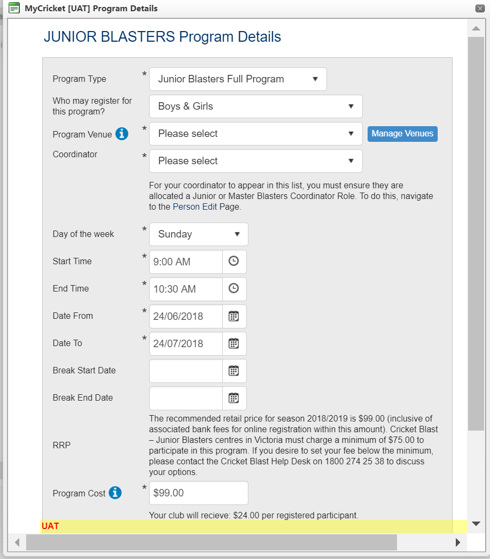Click the Break Start Date input field
This screenshot has width=490, height=559.
point(186,370)
